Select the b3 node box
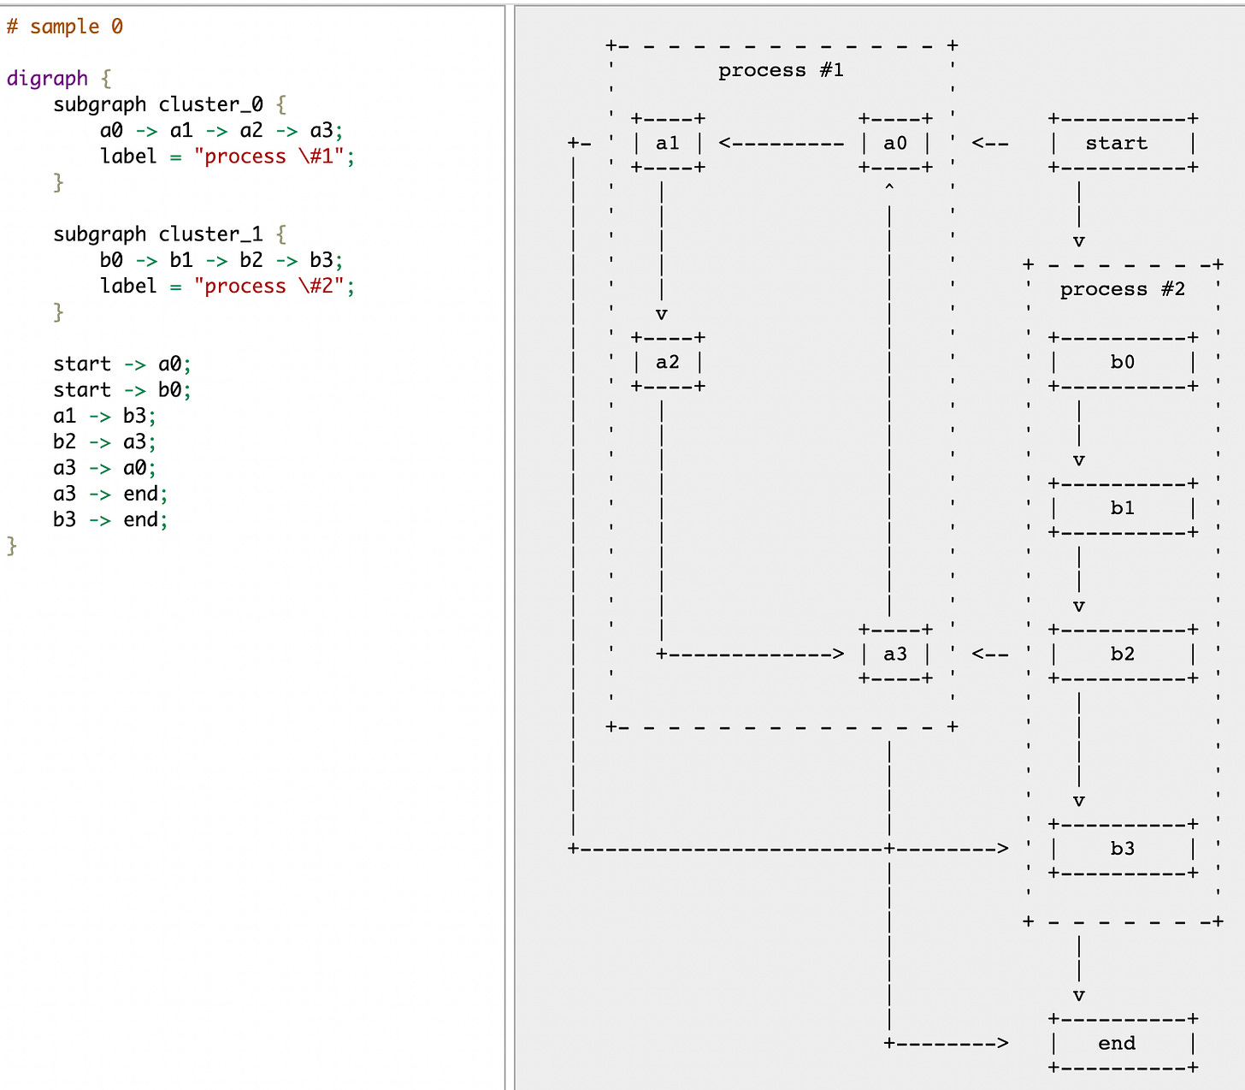This screenshot has height=1090, width=1245. (x=1121, y=848)
